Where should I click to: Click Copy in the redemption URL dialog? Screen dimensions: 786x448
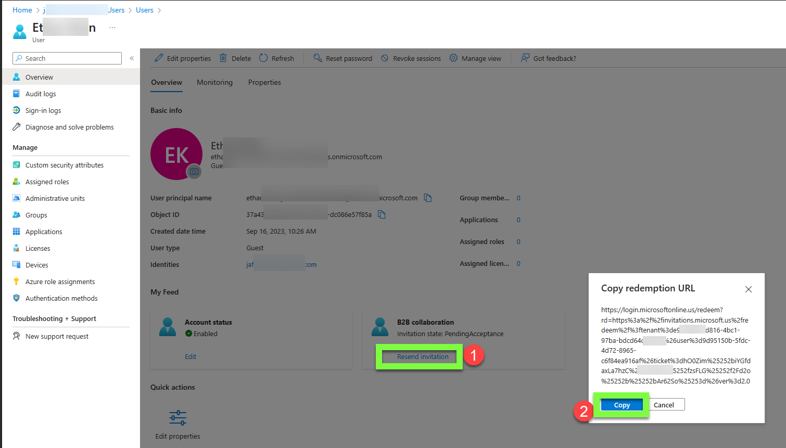click(x=622, y=404)
